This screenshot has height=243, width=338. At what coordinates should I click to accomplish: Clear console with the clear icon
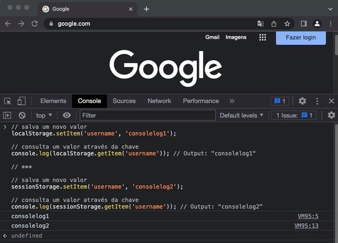(x=22, y=115)
